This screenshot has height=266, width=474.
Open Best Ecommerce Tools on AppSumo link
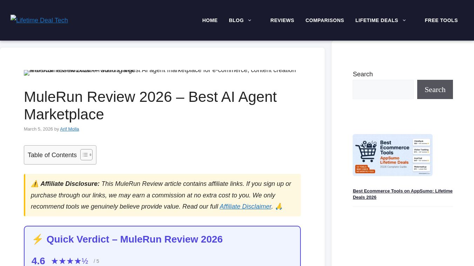[x=402, y=194]
